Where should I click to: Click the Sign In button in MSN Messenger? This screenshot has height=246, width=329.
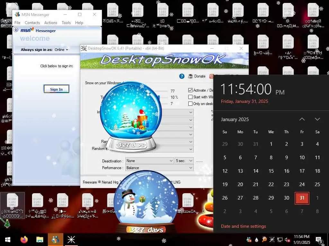(x=56, y=89)
